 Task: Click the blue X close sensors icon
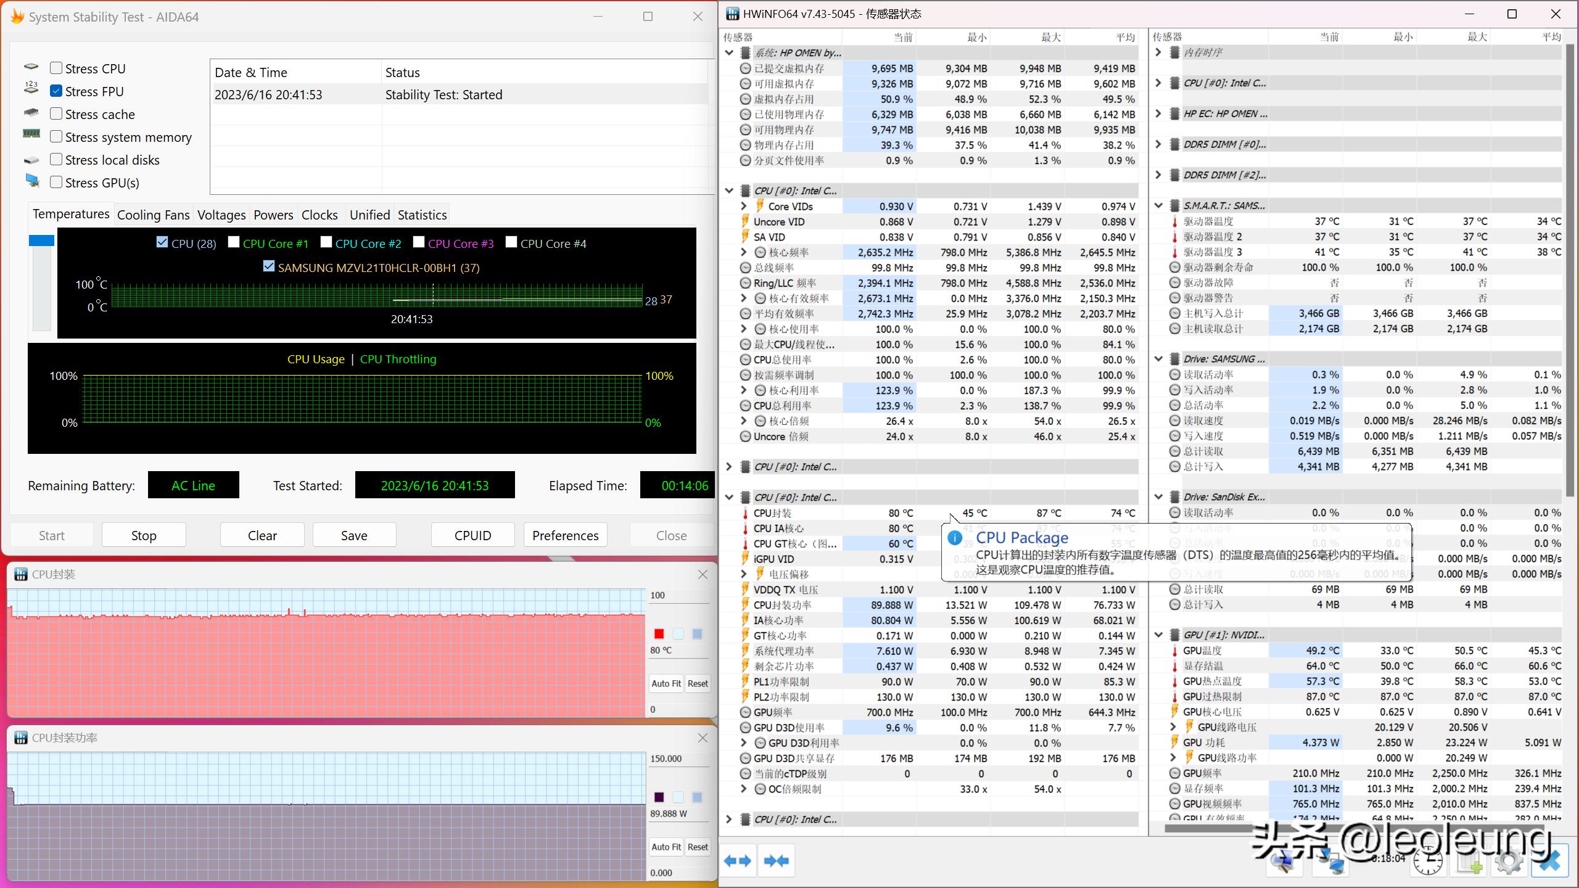coord(1549,860)
